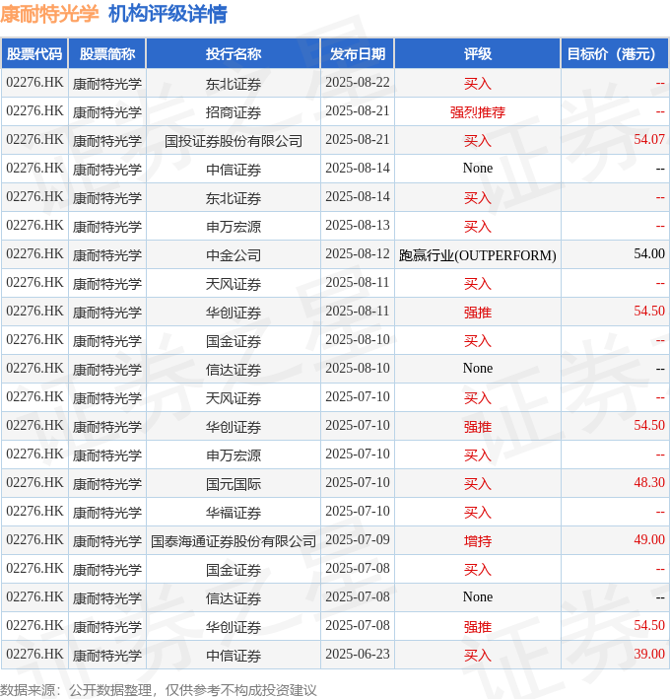This screenshot has width=670, height=699.
Task: Click 2025-08-13 row's 申万宏源 cell
Action: [x=233, y=227]
